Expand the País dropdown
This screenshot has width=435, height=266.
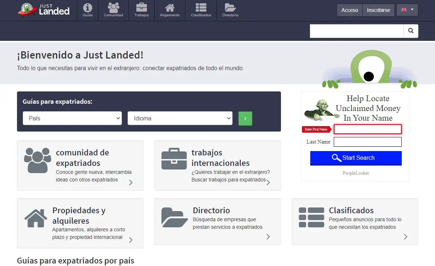coord(72,118)
